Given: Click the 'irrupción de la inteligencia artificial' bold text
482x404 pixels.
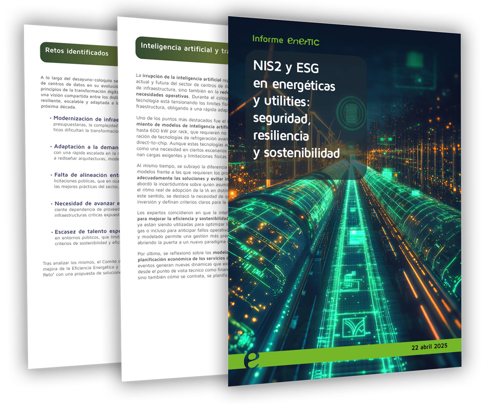Looking at the screenshot, I should pyautogui.click(x=182, y=78).
